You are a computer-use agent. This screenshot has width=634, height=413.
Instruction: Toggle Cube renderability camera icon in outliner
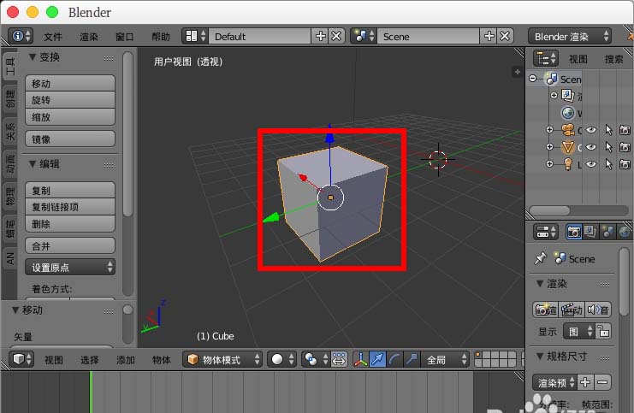625,147
